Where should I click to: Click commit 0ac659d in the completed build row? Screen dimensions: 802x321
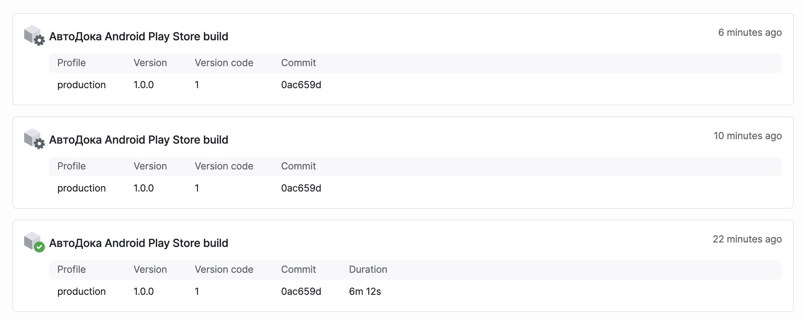[x=301, y=291]
